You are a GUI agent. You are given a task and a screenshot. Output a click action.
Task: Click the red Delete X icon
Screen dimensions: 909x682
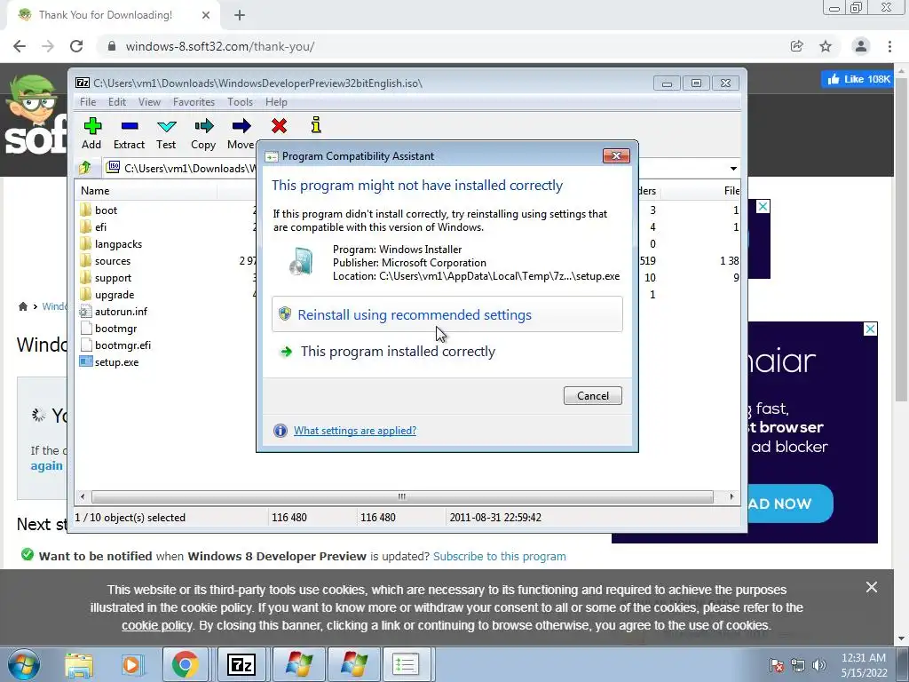[x=279, y=126]
